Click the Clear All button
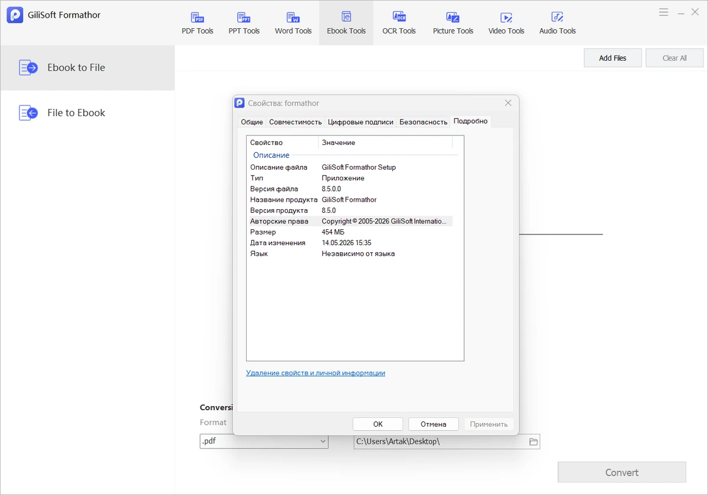The image size is (708, 495). (674, 58)
